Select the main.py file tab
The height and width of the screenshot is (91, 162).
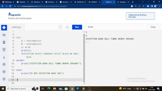point(16,27)
